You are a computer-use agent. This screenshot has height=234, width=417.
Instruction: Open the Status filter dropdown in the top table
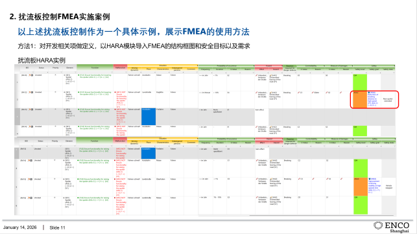pos(47,73)
